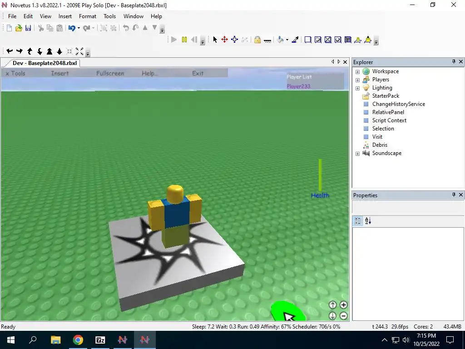Pin the Properties panel
Image resolution: width=465 pixels, height=349 pixels.
[454, 194]
